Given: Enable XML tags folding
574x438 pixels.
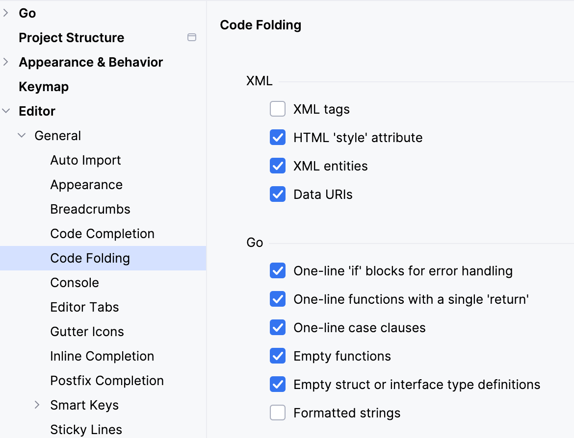Looking at the screenshot, I should (277, 109).
